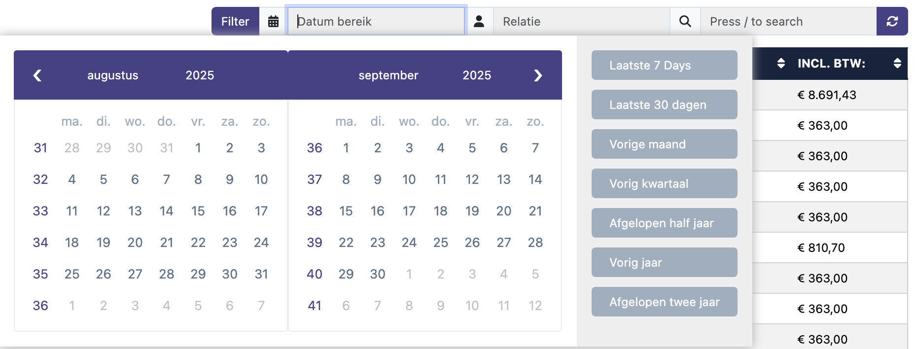
Task: Select 24 september in the calendar
Action: tap(409, 243)
